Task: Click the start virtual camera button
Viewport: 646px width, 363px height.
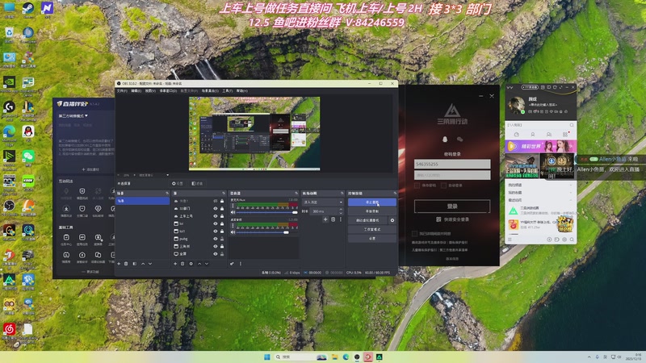Action: (x=368, y=220)
